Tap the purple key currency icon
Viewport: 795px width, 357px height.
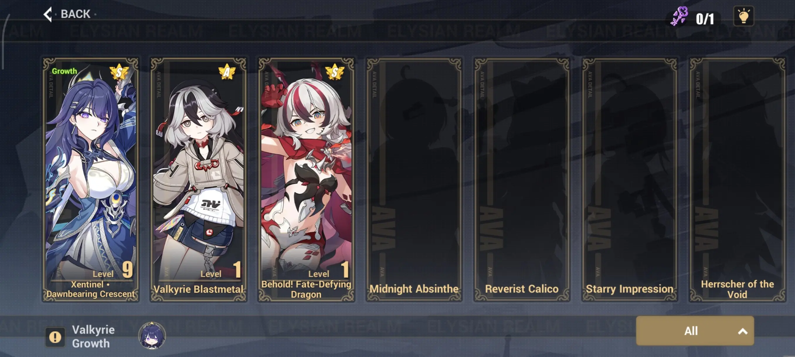(x=679, y=16)
